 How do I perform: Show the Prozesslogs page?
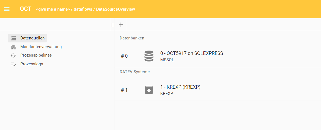tap(32, 64)
